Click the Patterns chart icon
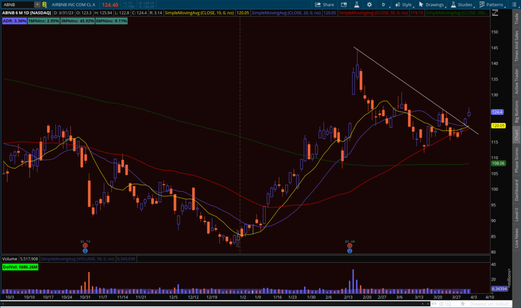521x308 pixels. [x=482, y=4]
